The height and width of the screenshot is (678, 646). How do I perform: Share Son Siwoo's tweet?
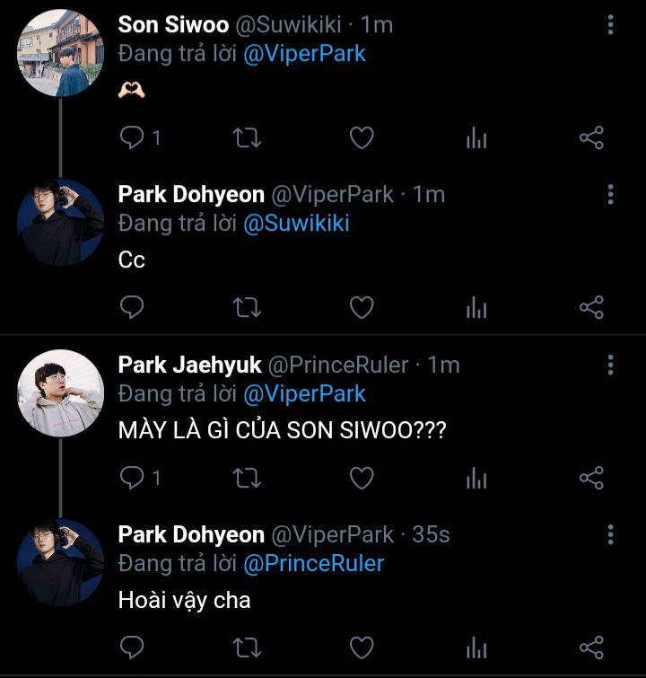pyautogui.click(x=591, y=137)
